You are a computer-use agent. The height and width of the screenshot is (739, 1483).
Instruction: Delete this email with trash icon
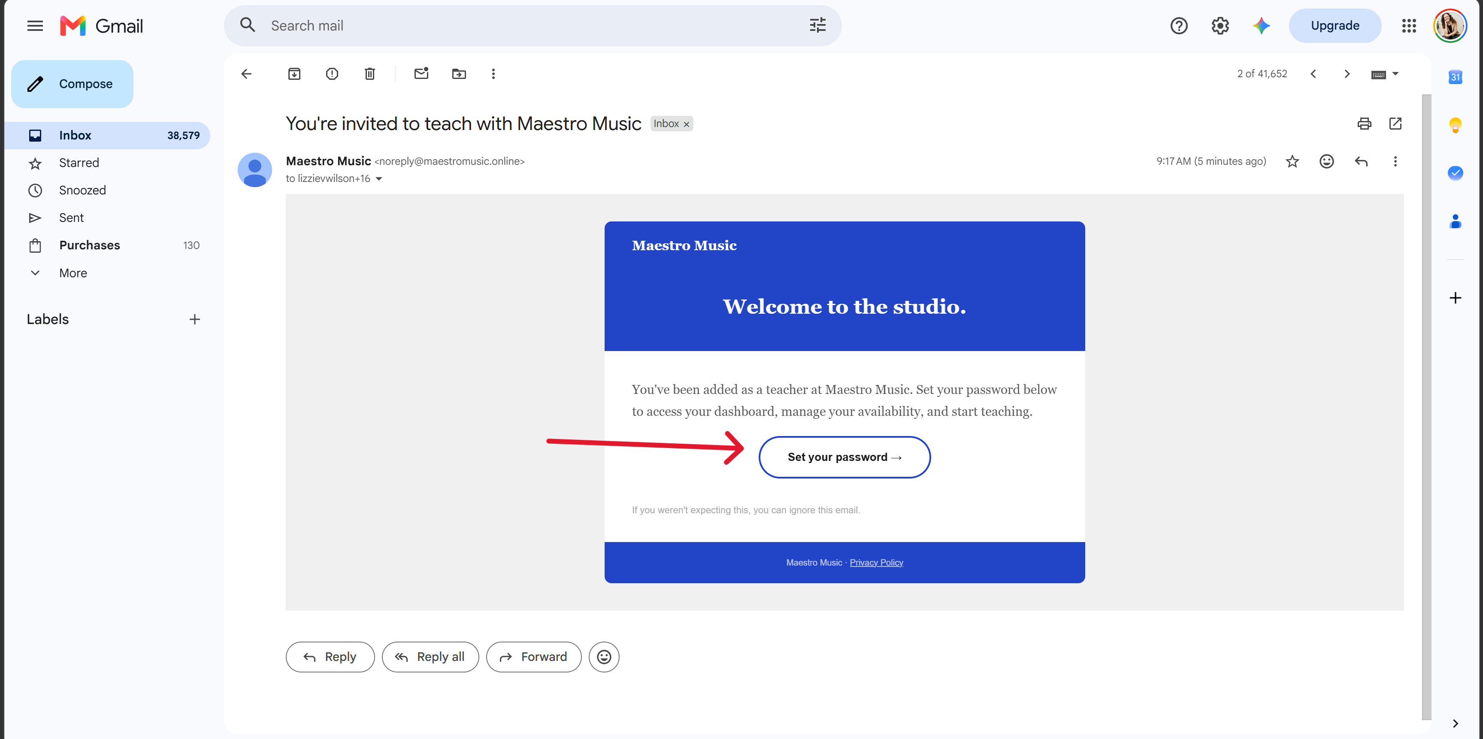369,74
